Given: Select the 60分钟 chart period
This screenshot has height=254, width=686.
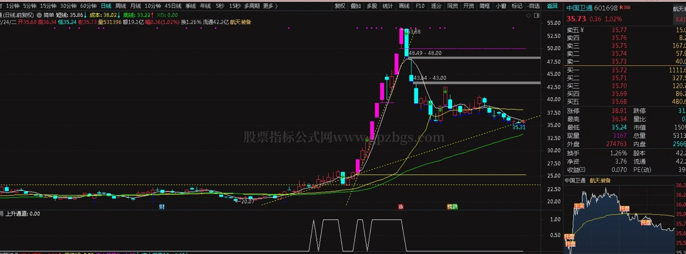Looking at the screenshot, I should coord(88,6).
